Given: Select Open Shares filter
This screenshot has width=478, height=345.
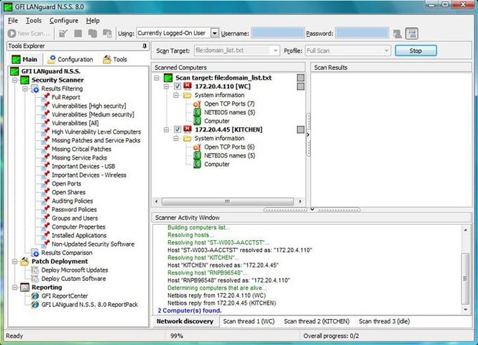Looking at the screenshot, I should tap(69, 192).
